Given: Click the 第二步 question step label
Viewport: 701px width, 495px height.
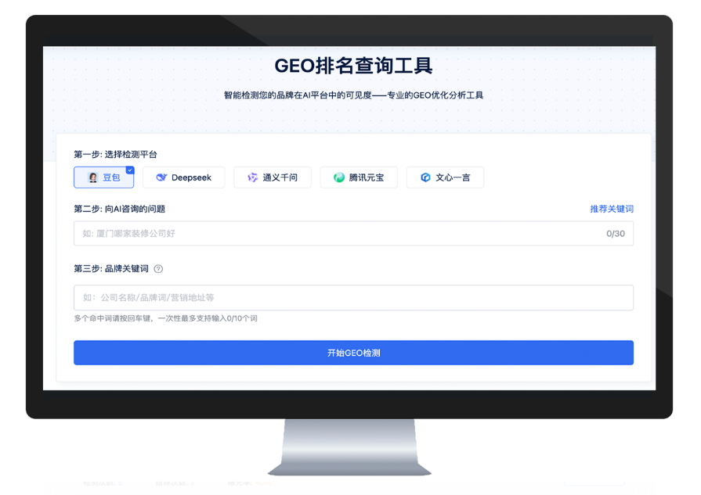Looking at the screenshot, I should coord(119,209).
